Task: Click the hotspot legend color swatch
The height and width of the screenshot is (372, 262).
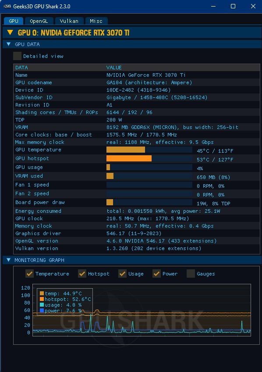Action: [x=42, y=299]
